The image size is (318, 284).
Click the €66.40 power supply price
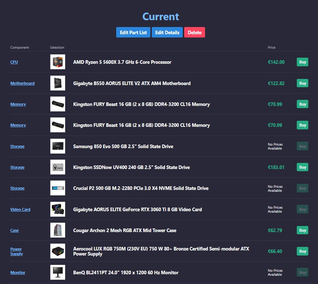[x=275, y=251]
